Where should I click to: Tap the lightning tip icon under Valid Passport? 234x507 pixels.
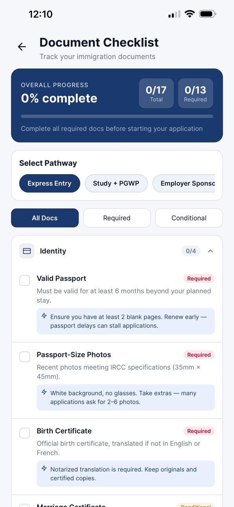44,316
